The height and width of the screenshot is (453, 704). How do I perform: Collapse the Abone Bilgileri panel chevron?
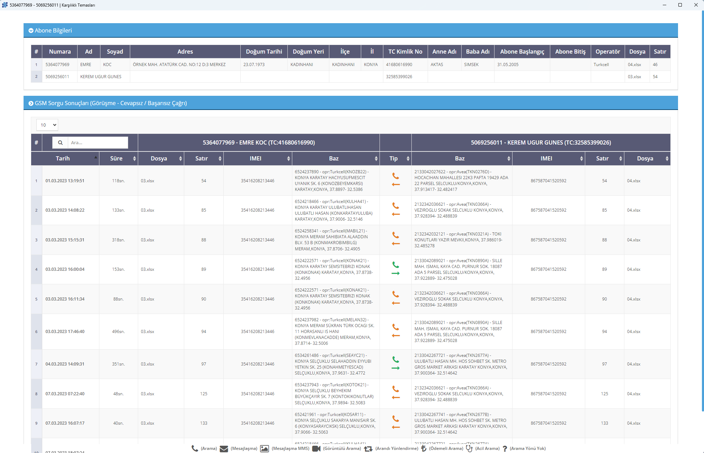(31, 30)
